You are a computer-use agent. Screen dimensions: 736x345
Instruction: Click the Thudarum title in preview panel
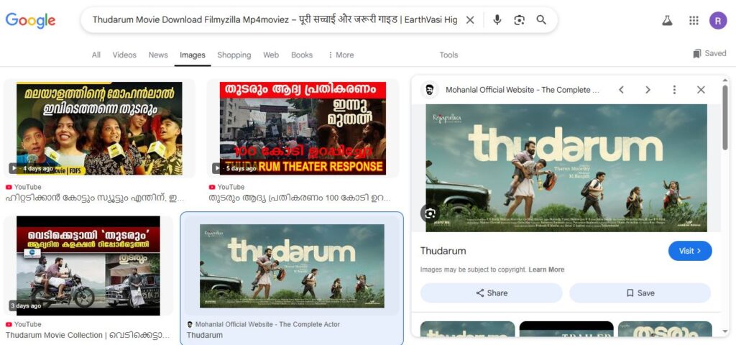443,251
